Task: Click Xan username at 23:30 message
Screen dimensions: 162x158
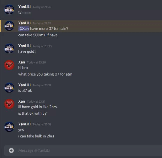Action: point(21,62)
